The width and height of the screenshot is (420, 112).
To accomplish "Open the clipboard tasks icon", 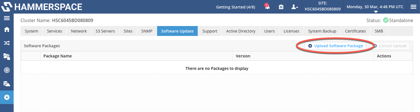I will 281,7.
